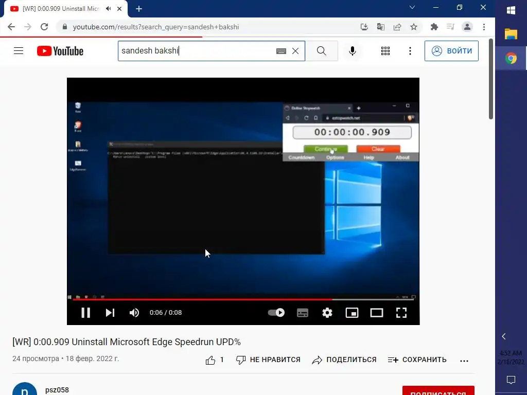This screenshot has width=527, height=395.
Task: Toggle subtitles in the player
Action: tap(303, 313)
